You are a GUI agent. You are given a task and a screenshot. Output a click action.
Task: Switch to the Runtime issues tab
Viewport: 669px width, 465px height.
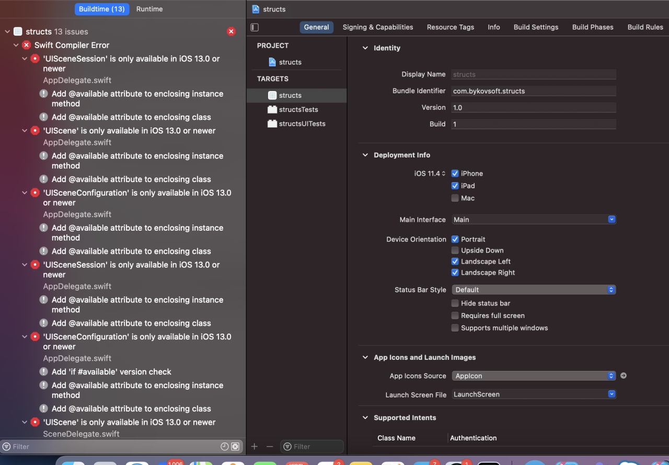coord(149,9)
